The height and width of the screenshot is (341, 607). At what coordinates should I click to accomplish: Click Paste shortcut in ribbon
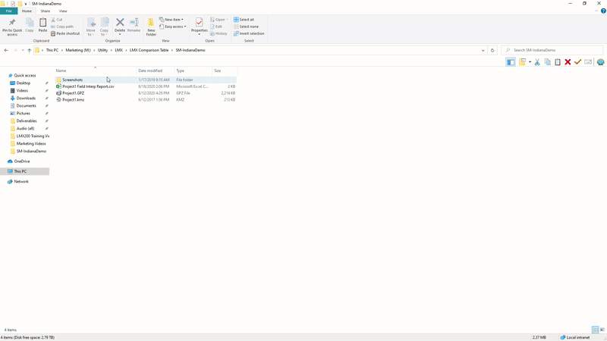click(x=65, y=33)
